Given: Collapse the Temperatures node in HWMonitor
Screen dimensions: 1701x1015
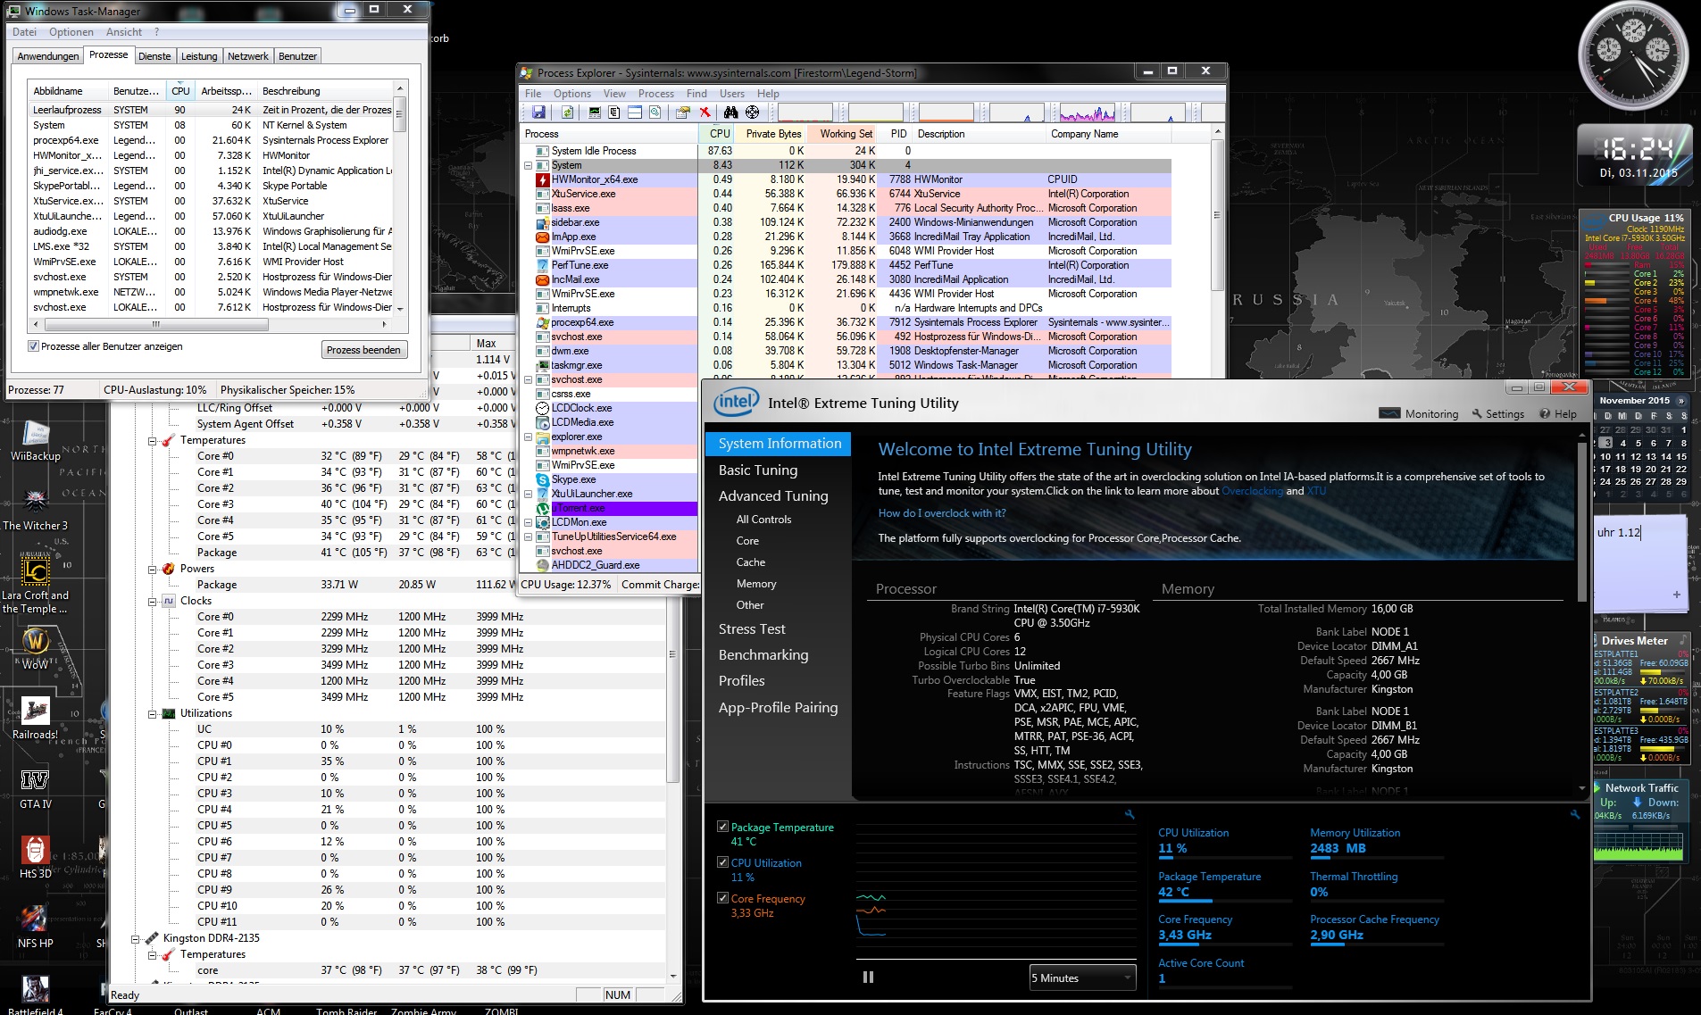Looking at the screenshot, I should (x=153, y=440).
